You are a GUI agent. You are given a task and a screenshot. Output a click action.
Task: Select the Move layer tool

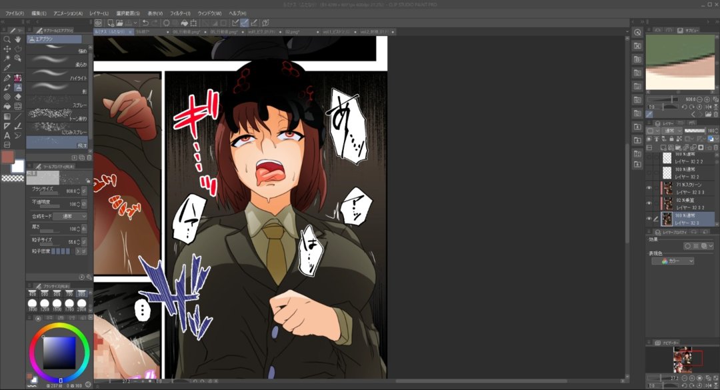pyautogui.click(x=7, y=49)
